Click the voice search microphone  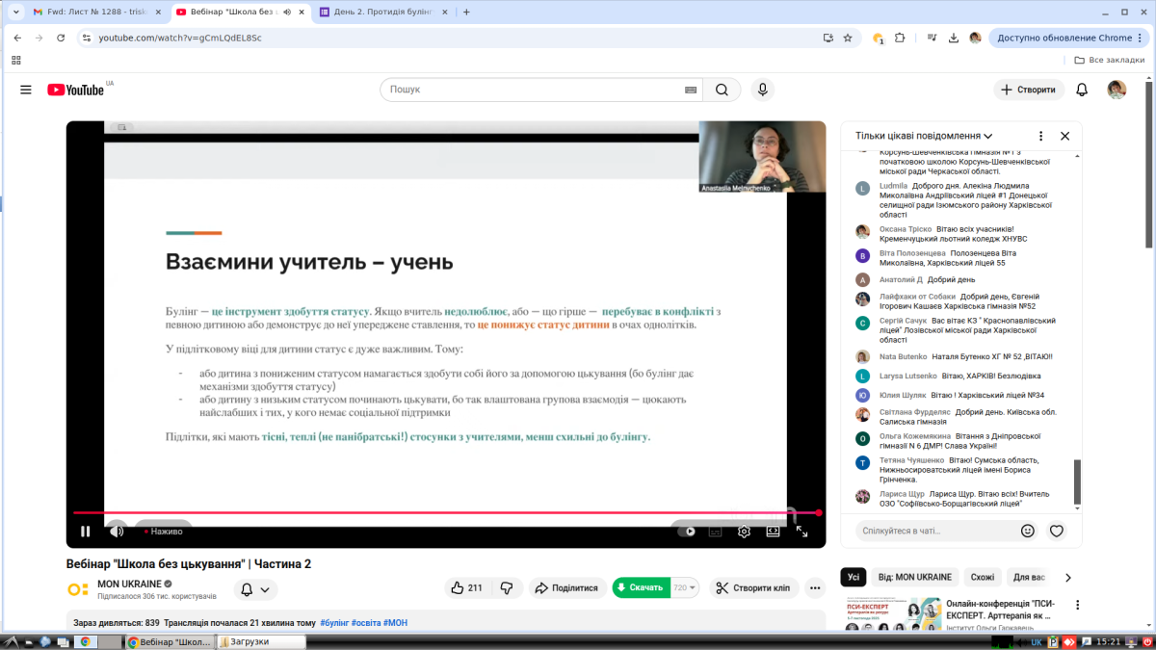point(763,90)
